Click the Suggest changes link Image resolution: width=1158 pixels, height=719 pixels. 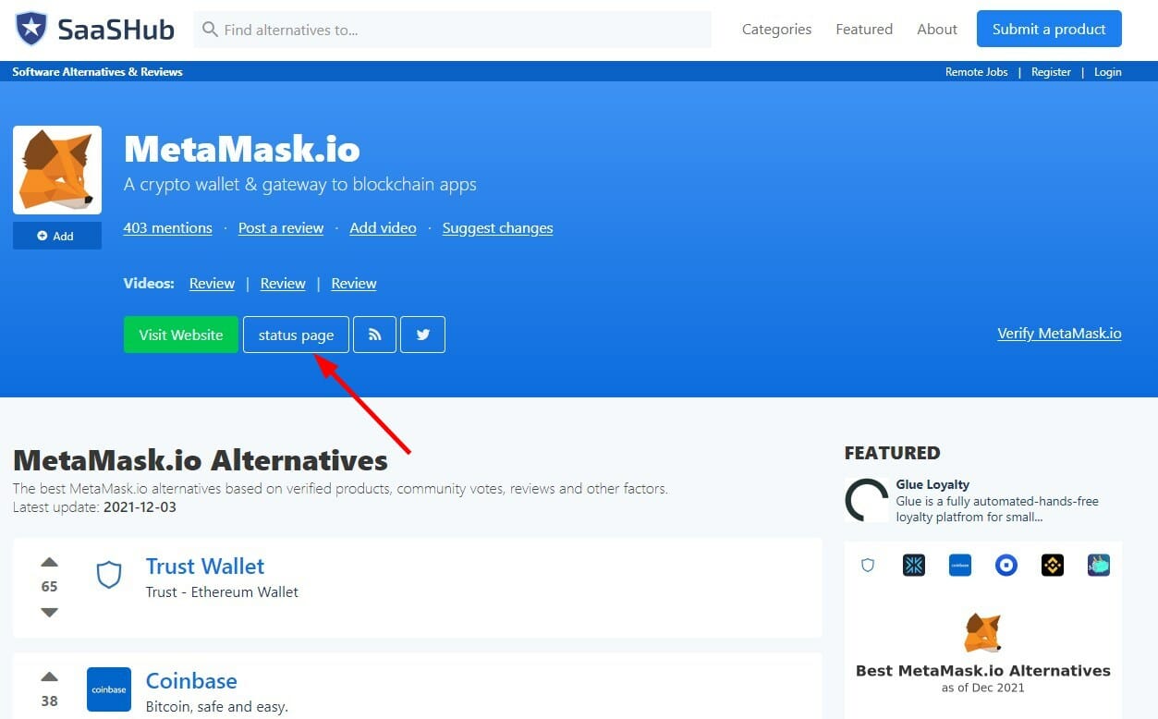[497, 228]
